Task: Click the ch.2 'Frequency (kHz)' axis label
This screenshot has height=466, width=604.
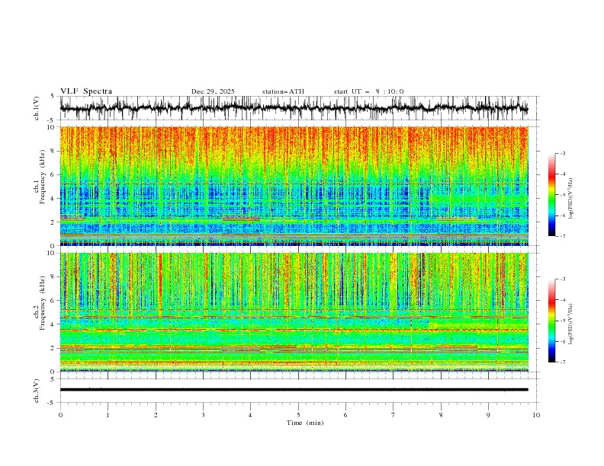Action: [x=43, y=303]
